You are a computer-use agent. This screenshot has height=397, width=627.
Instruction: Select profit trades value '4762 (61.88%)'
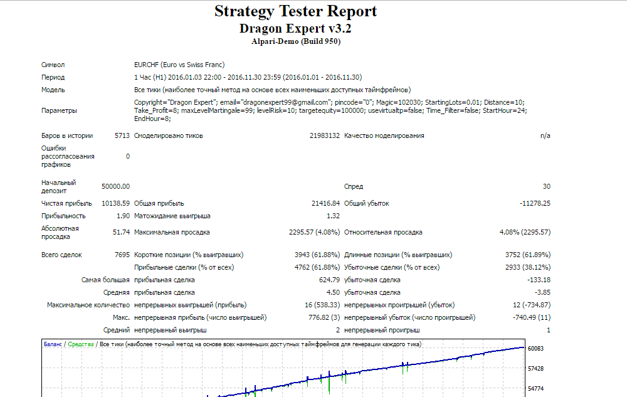click(x=317, y=267)
